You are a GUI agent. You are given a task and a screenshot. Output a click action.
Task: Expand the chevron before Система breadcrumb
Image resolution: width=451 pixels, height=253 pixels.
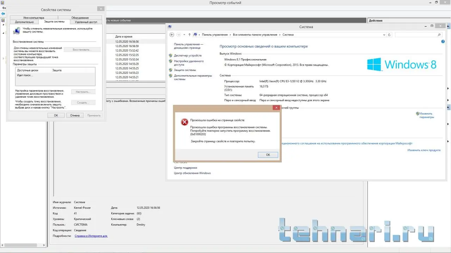coord(280,35)
